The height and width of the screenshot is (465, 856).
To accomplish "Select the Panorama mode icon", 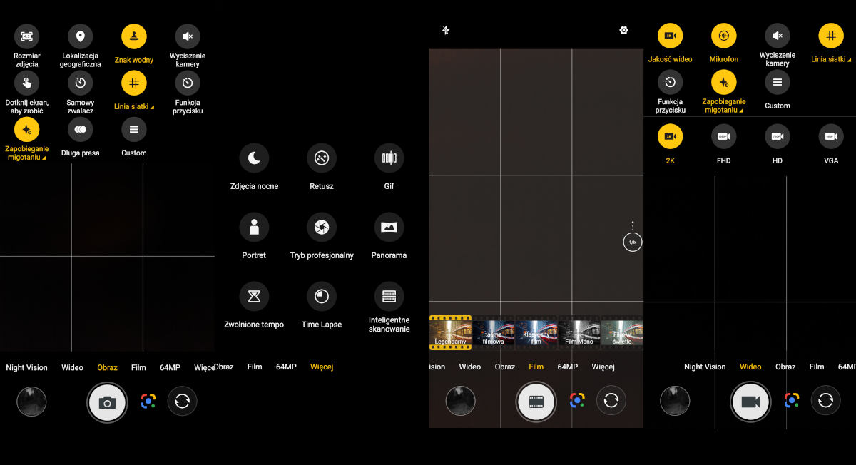I will pos(389,228).
